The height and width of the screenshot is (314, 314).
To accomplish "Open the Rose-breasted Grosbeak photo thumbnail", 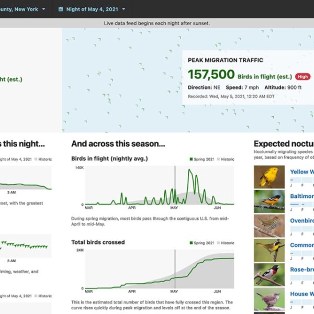I will 269,274.
